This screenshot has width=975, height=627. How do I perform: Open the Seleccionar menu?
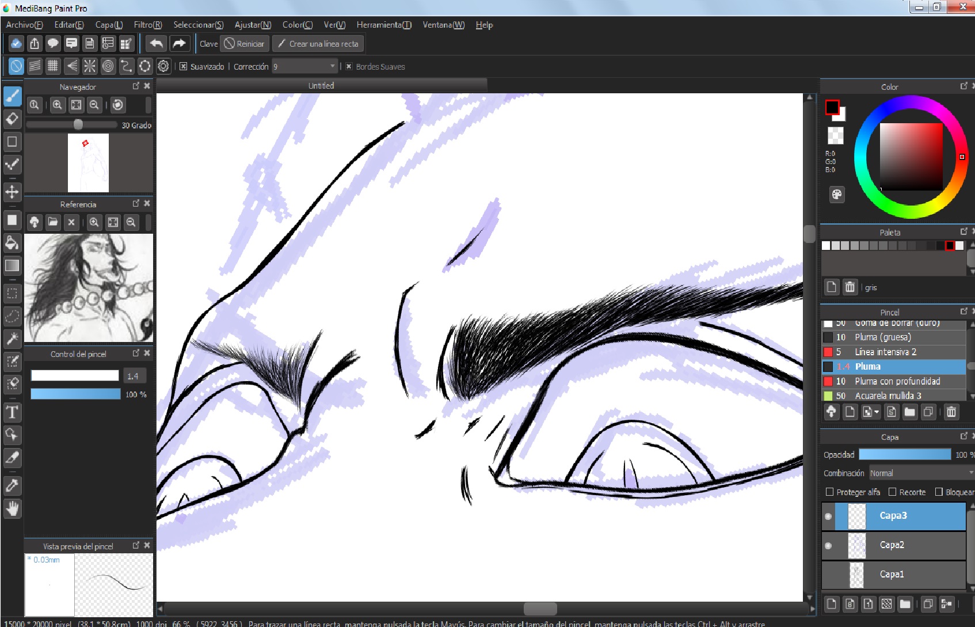(199, 25)
